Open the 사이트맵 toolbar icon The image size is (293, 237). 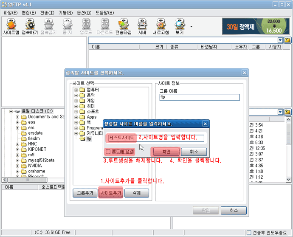(11, 26)
